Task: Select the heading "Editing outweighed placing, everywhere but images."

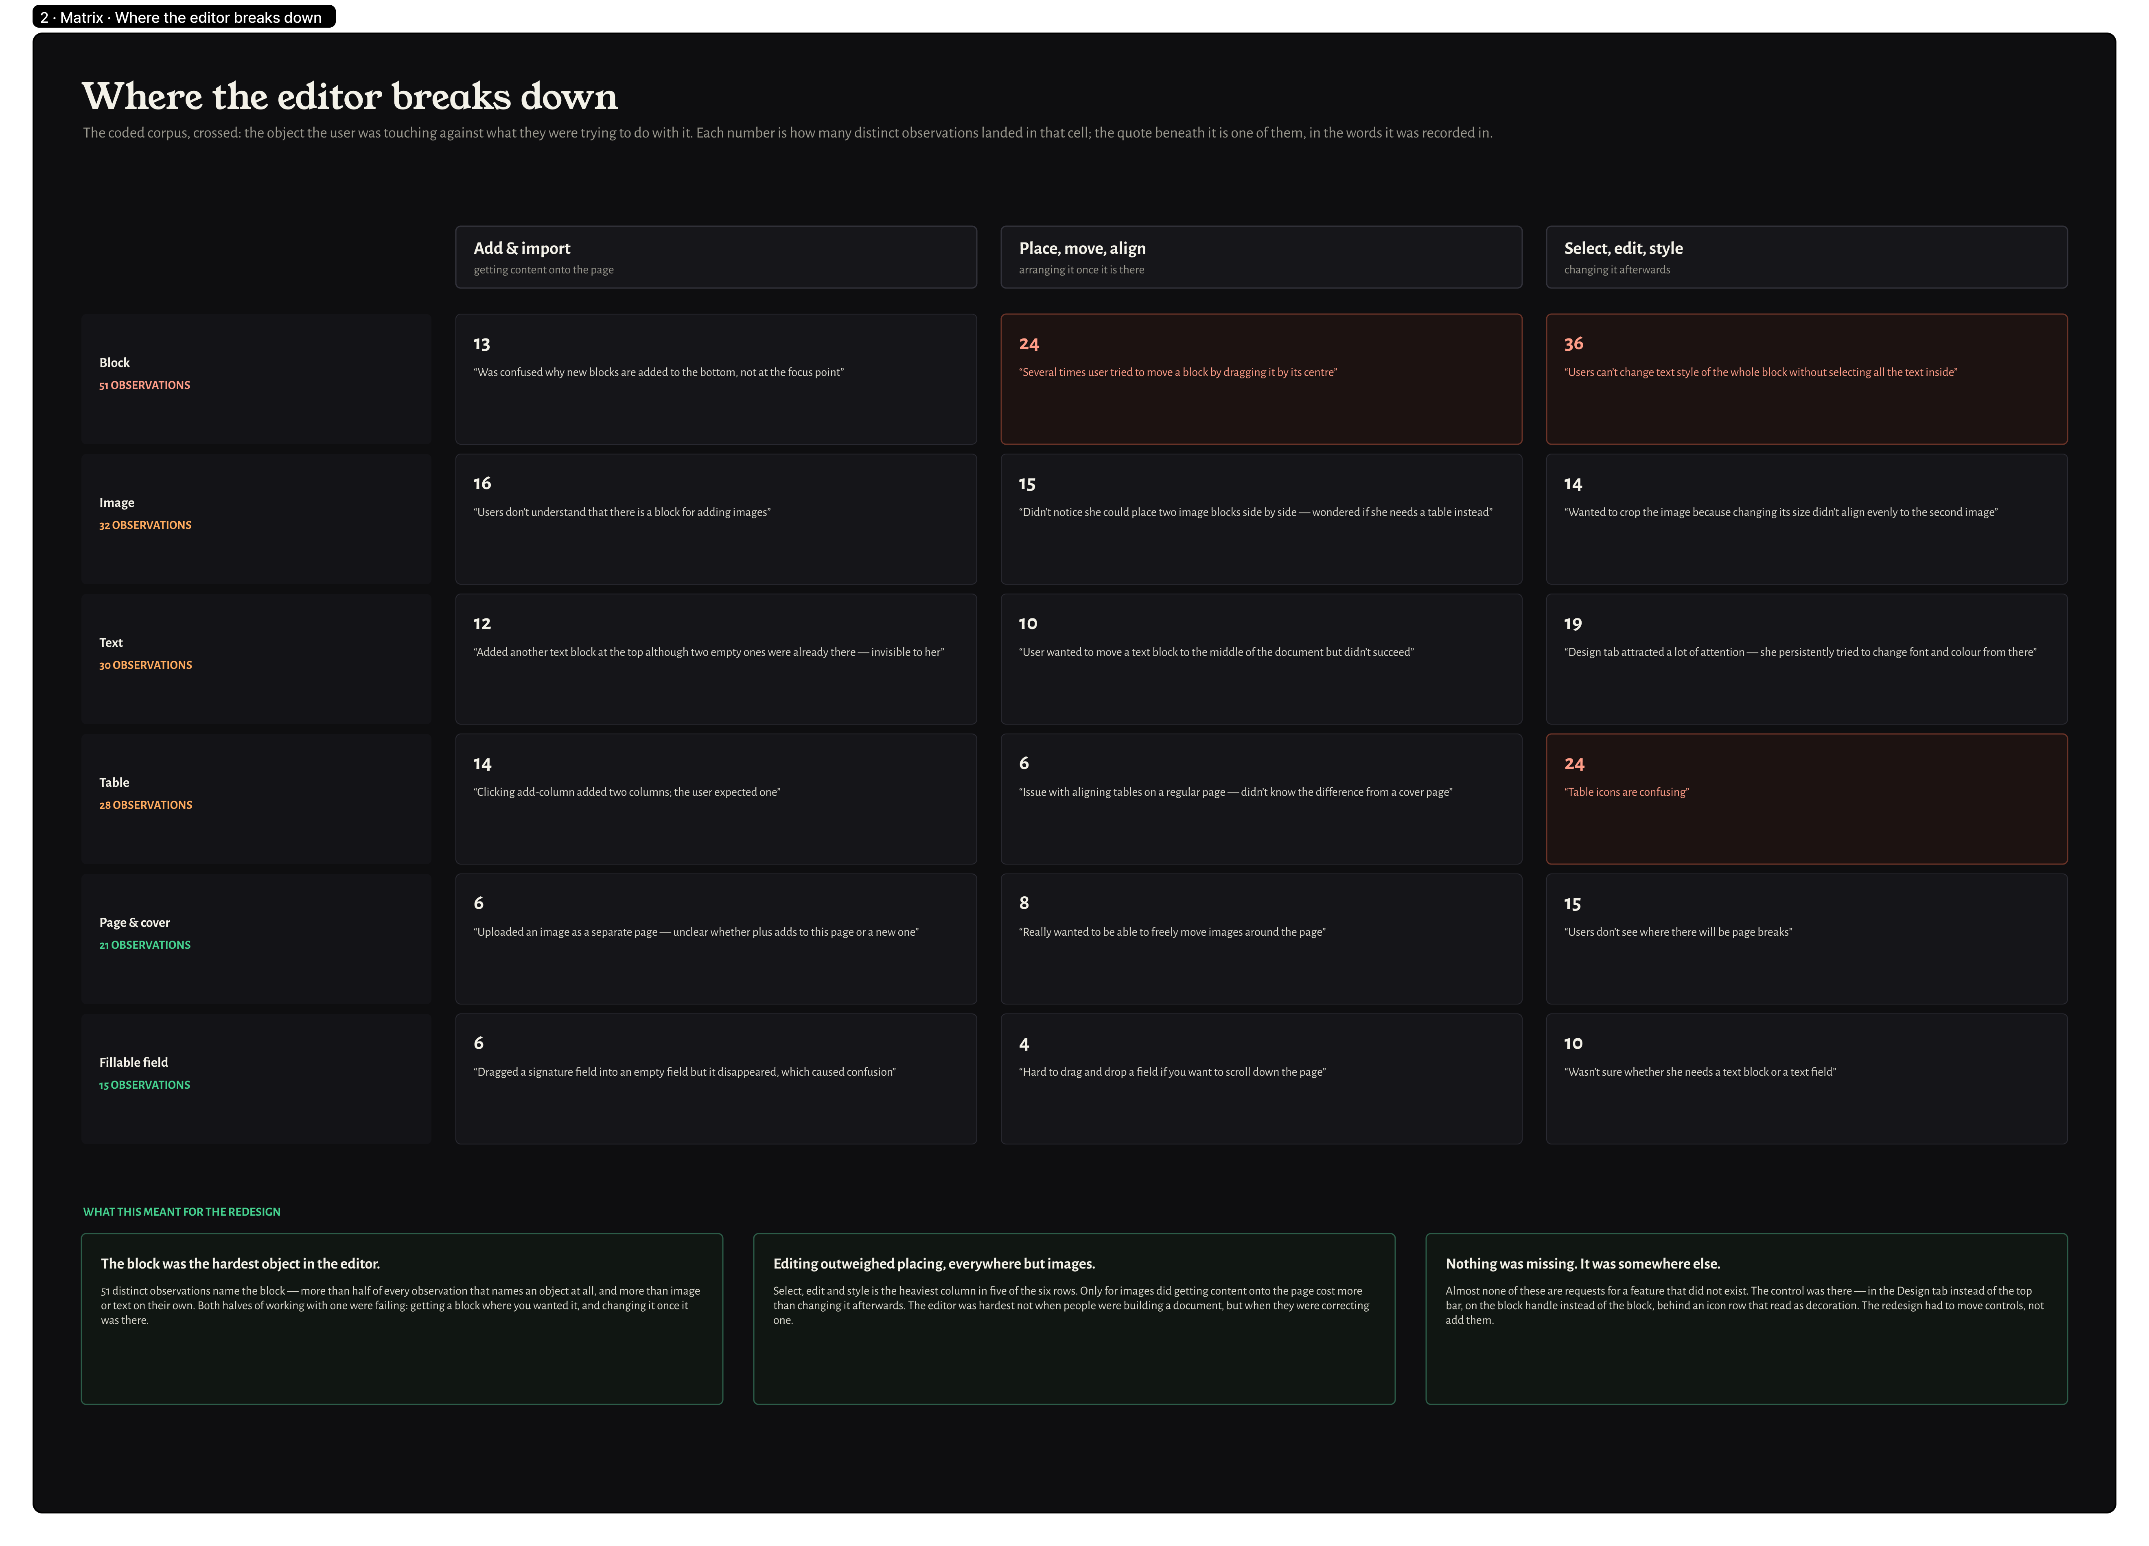Action: [934, 1264]
